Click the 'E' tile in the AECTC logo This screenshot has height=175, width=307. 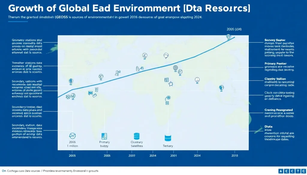coord(287,171)
